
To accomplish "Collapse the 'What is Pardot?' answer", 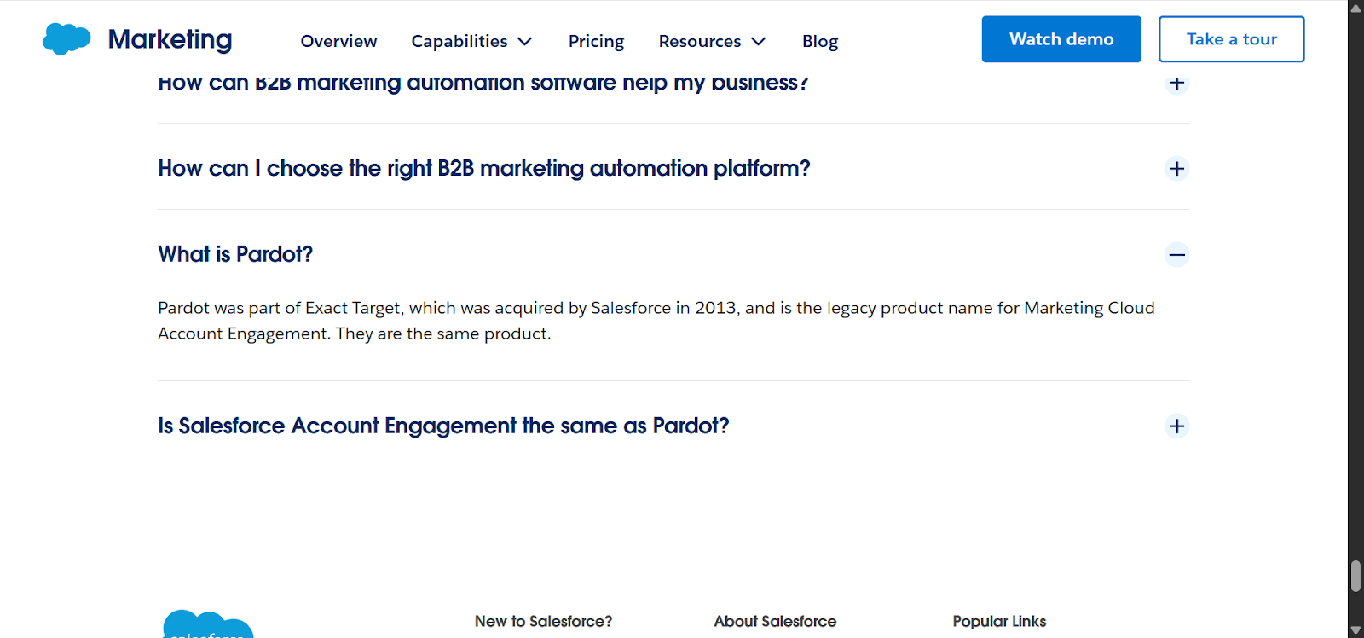I will (235, 254).
